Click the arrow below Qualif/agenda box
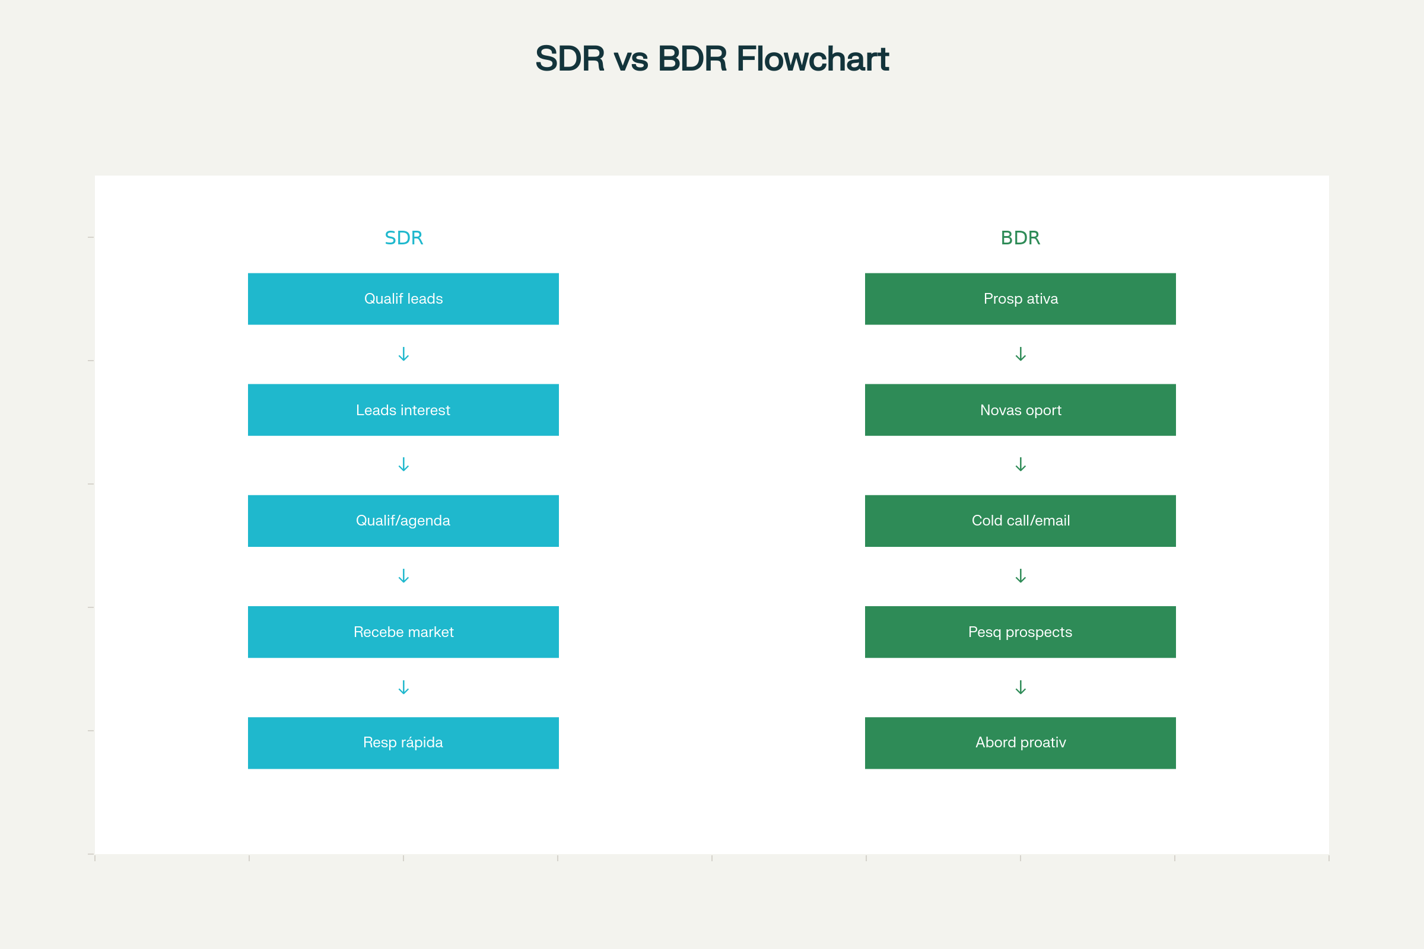Screen dimensions: 1424x949 [403, 576]
